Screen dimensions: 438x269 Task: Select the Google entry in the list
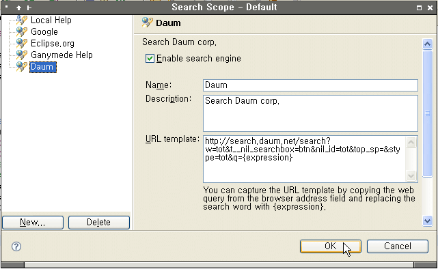click(x=44, y=32)
